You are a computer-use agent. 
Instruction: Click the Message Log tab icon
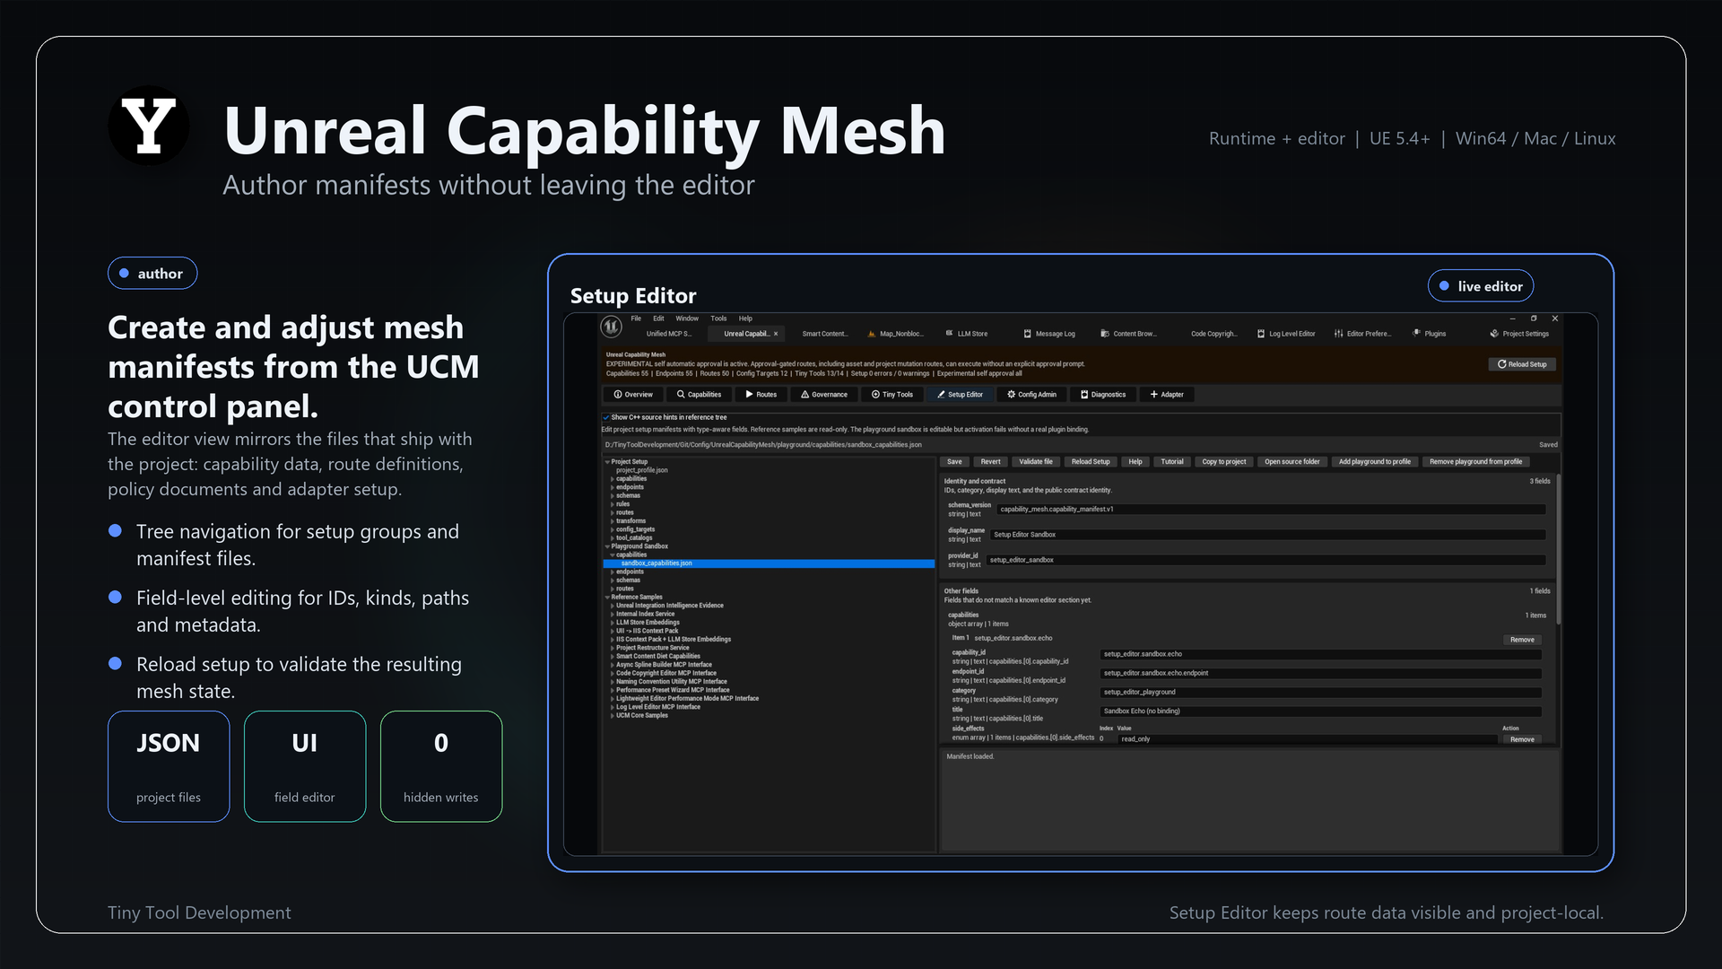1028,334
